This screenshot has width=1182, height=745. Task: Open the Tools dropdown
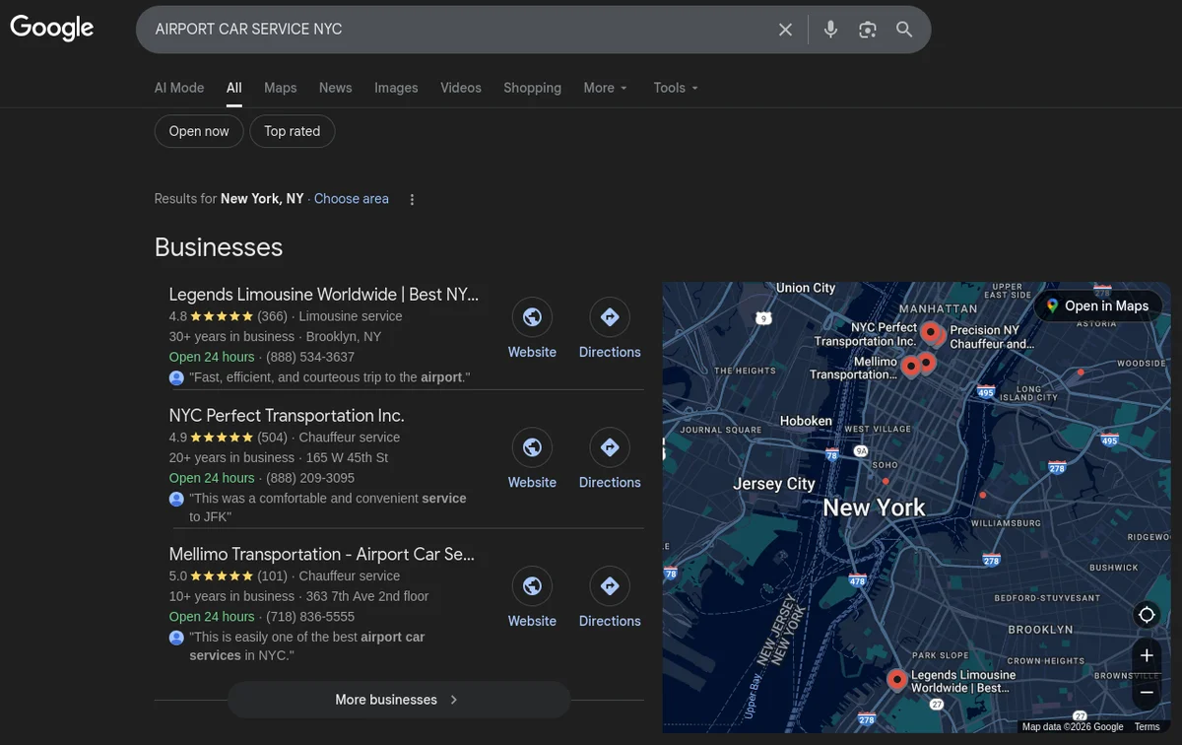click(676, 88)
